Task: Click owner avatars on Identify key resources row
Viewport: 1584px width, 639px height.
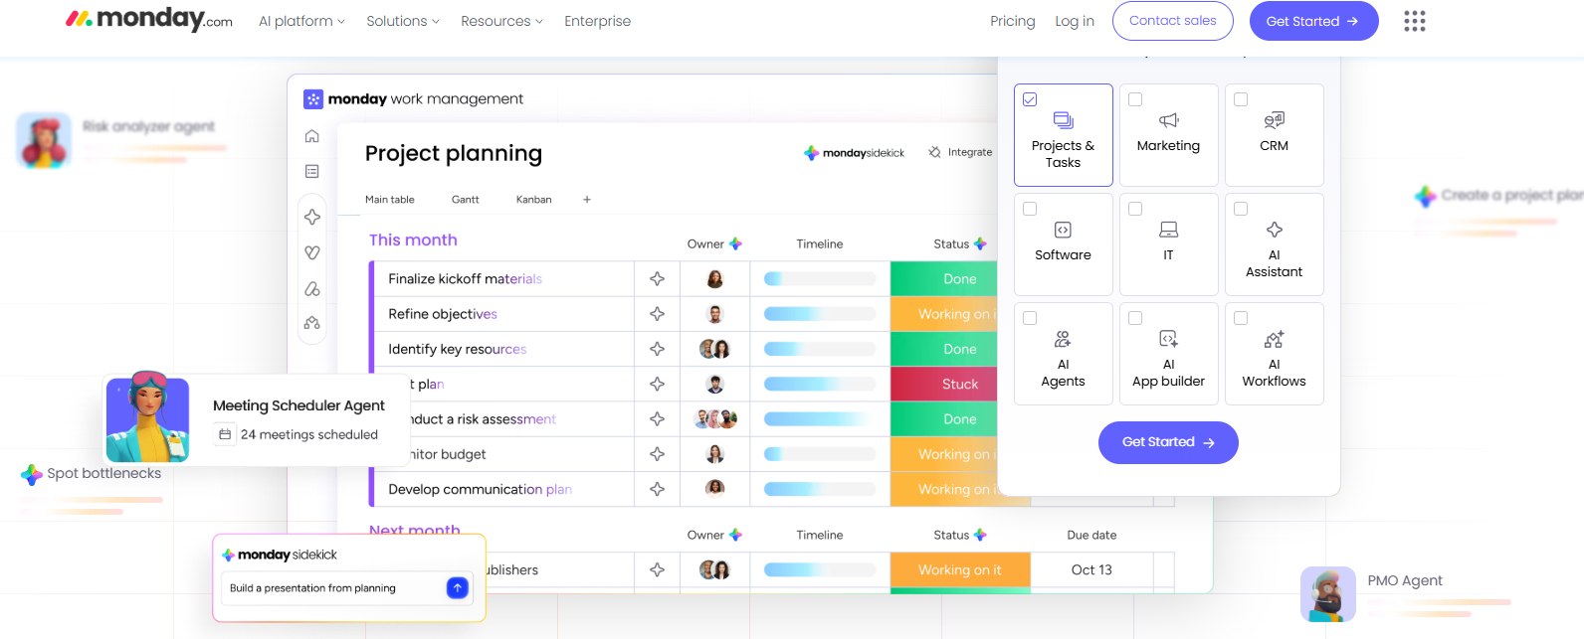Action: (x=714, y=349)
